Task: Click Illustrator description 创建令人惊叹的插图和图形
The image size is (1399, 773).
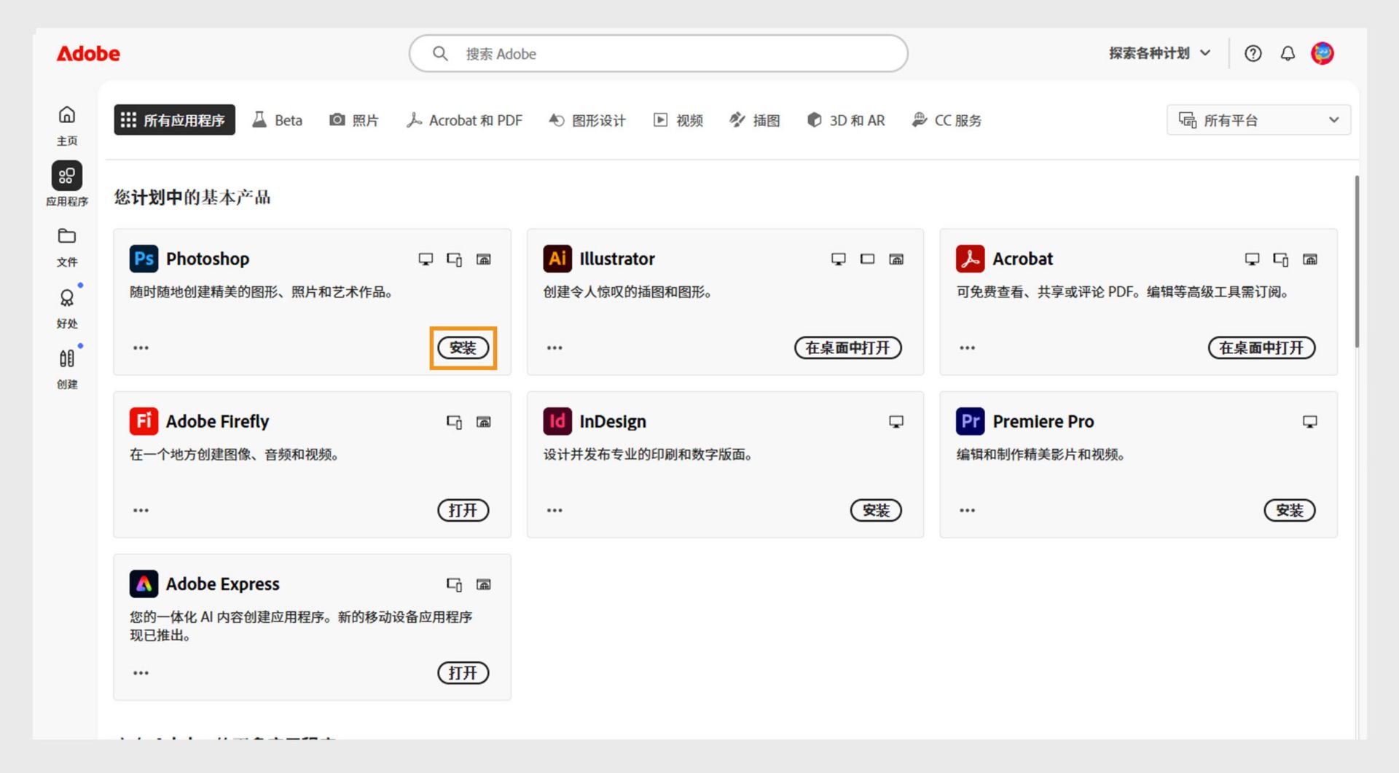Action: coord(627,292)
